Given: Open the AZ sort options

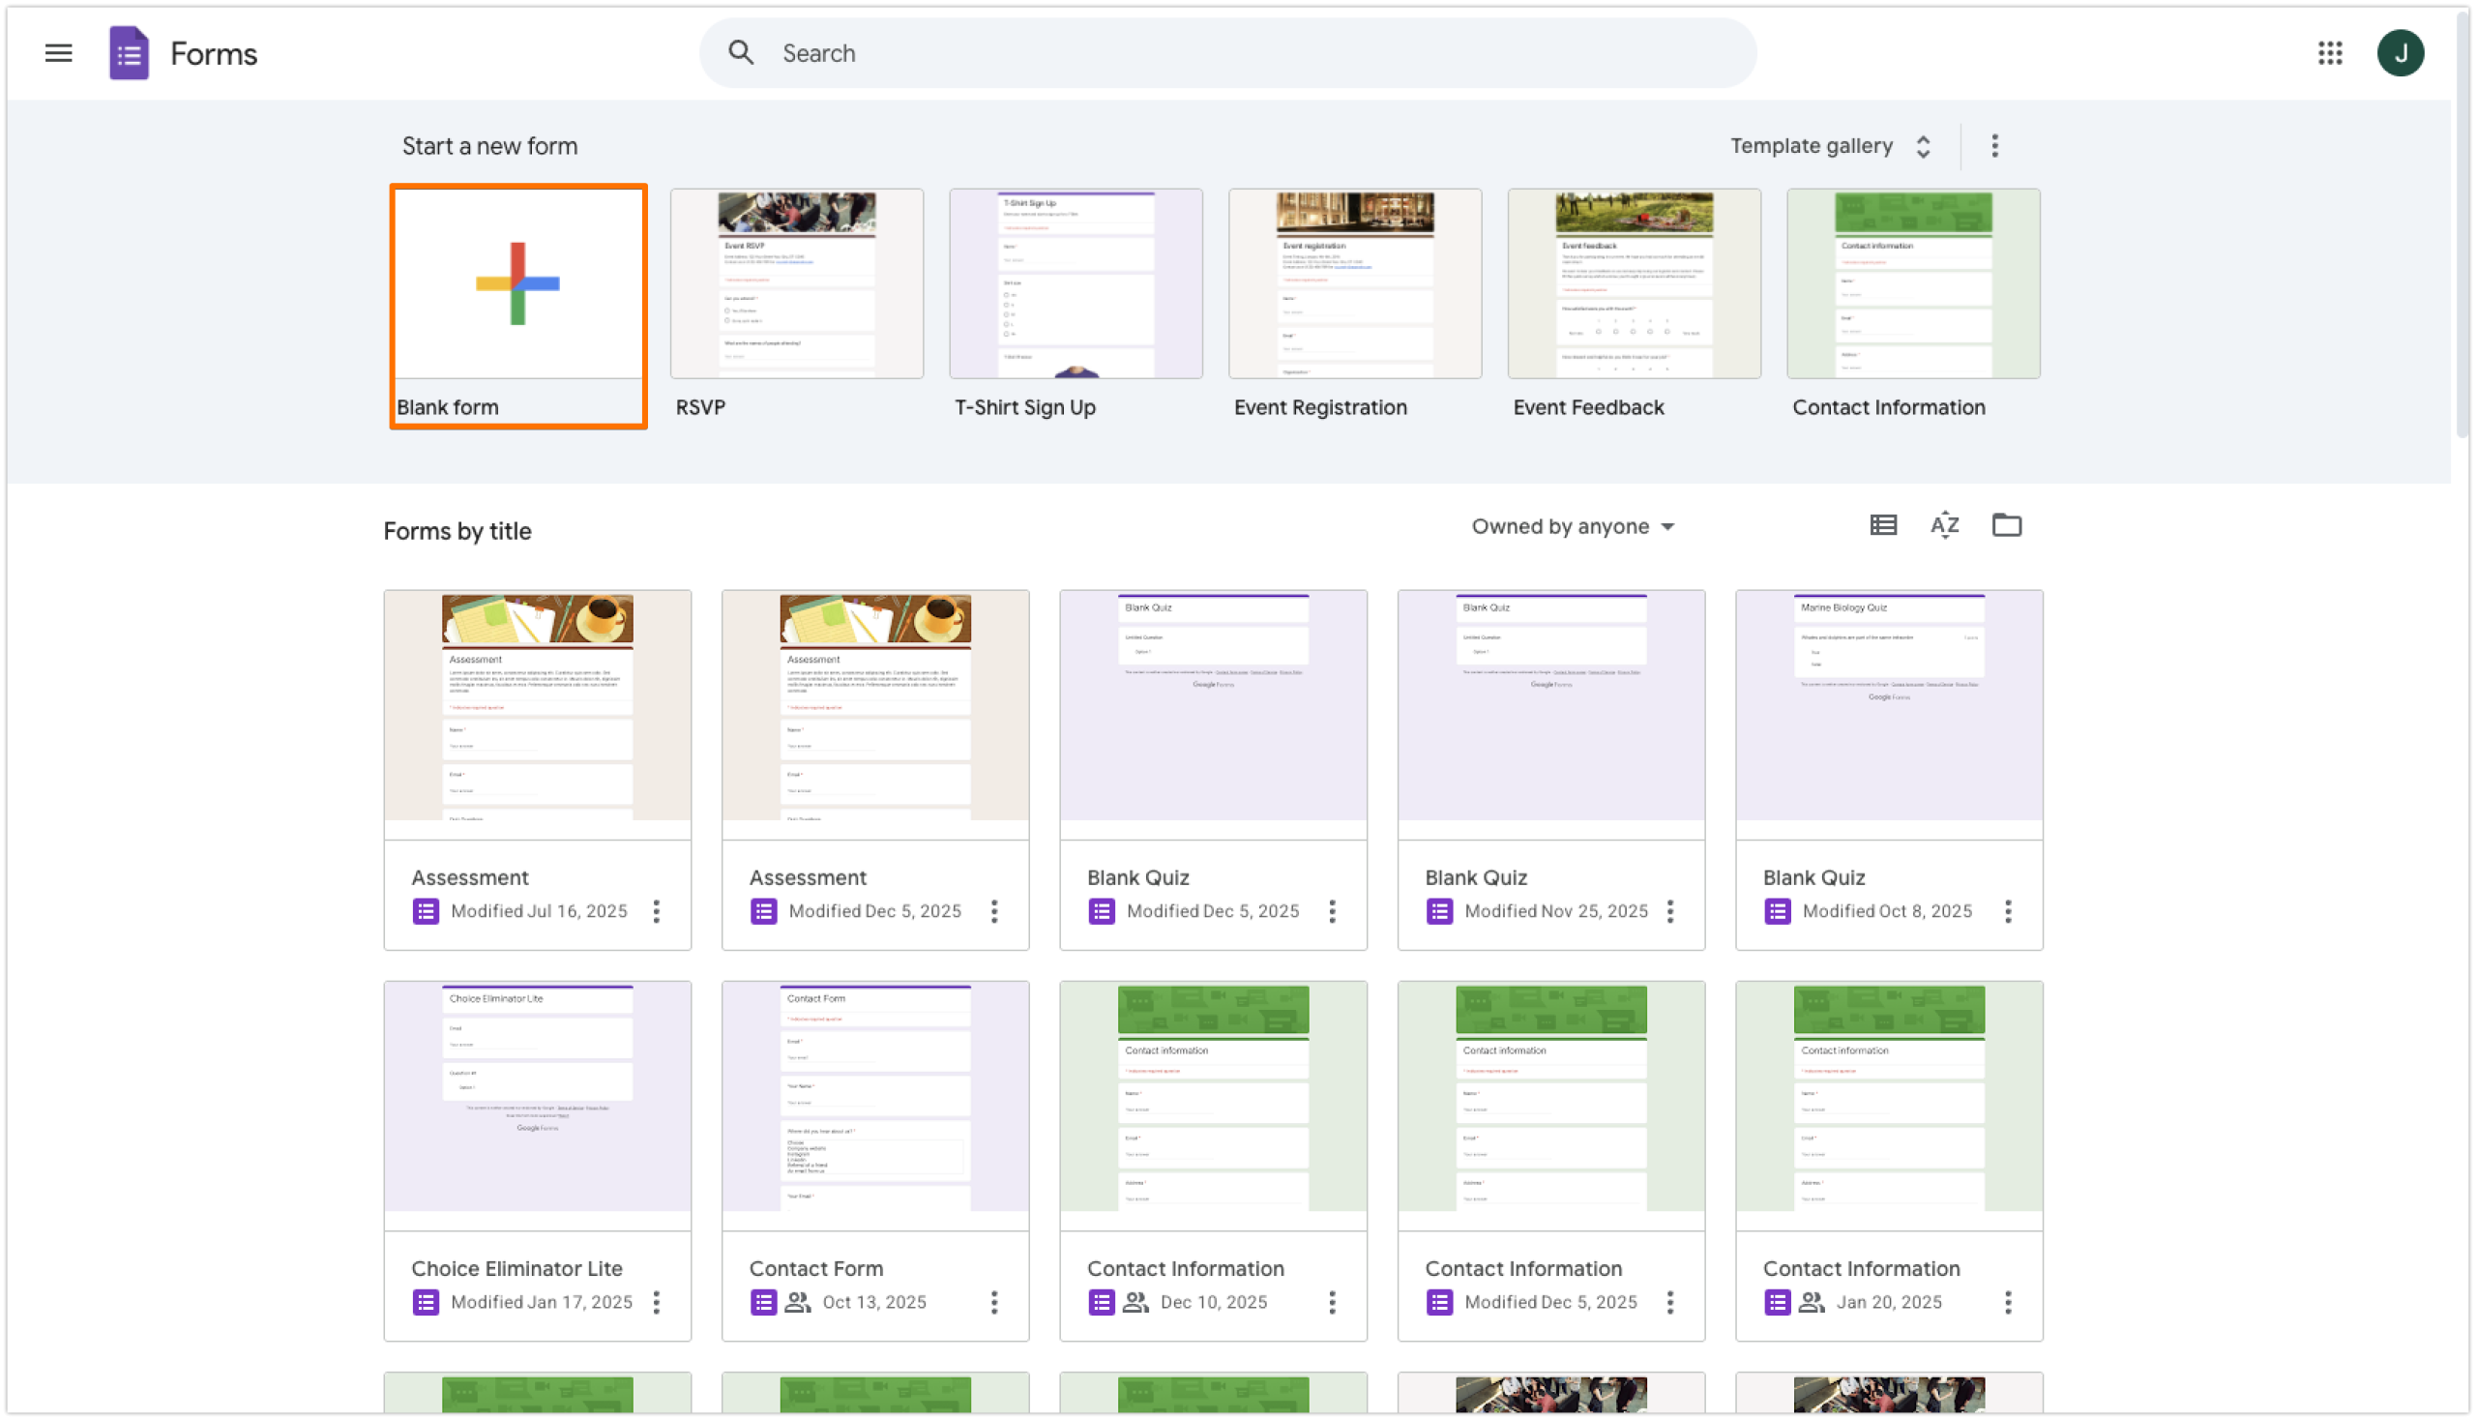Looking at the screenshot, I should 1944,525.
